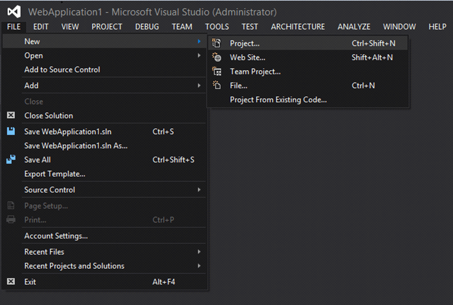This screenshot has height=305, width=453.
Task: Select Export Template...
Action: 104,174
